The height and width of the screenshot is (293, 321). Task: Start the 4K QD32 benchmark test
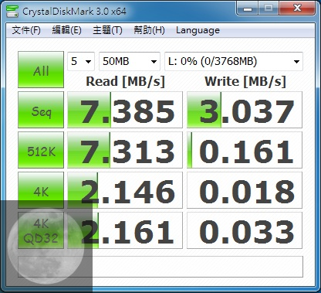click(41, 230)
